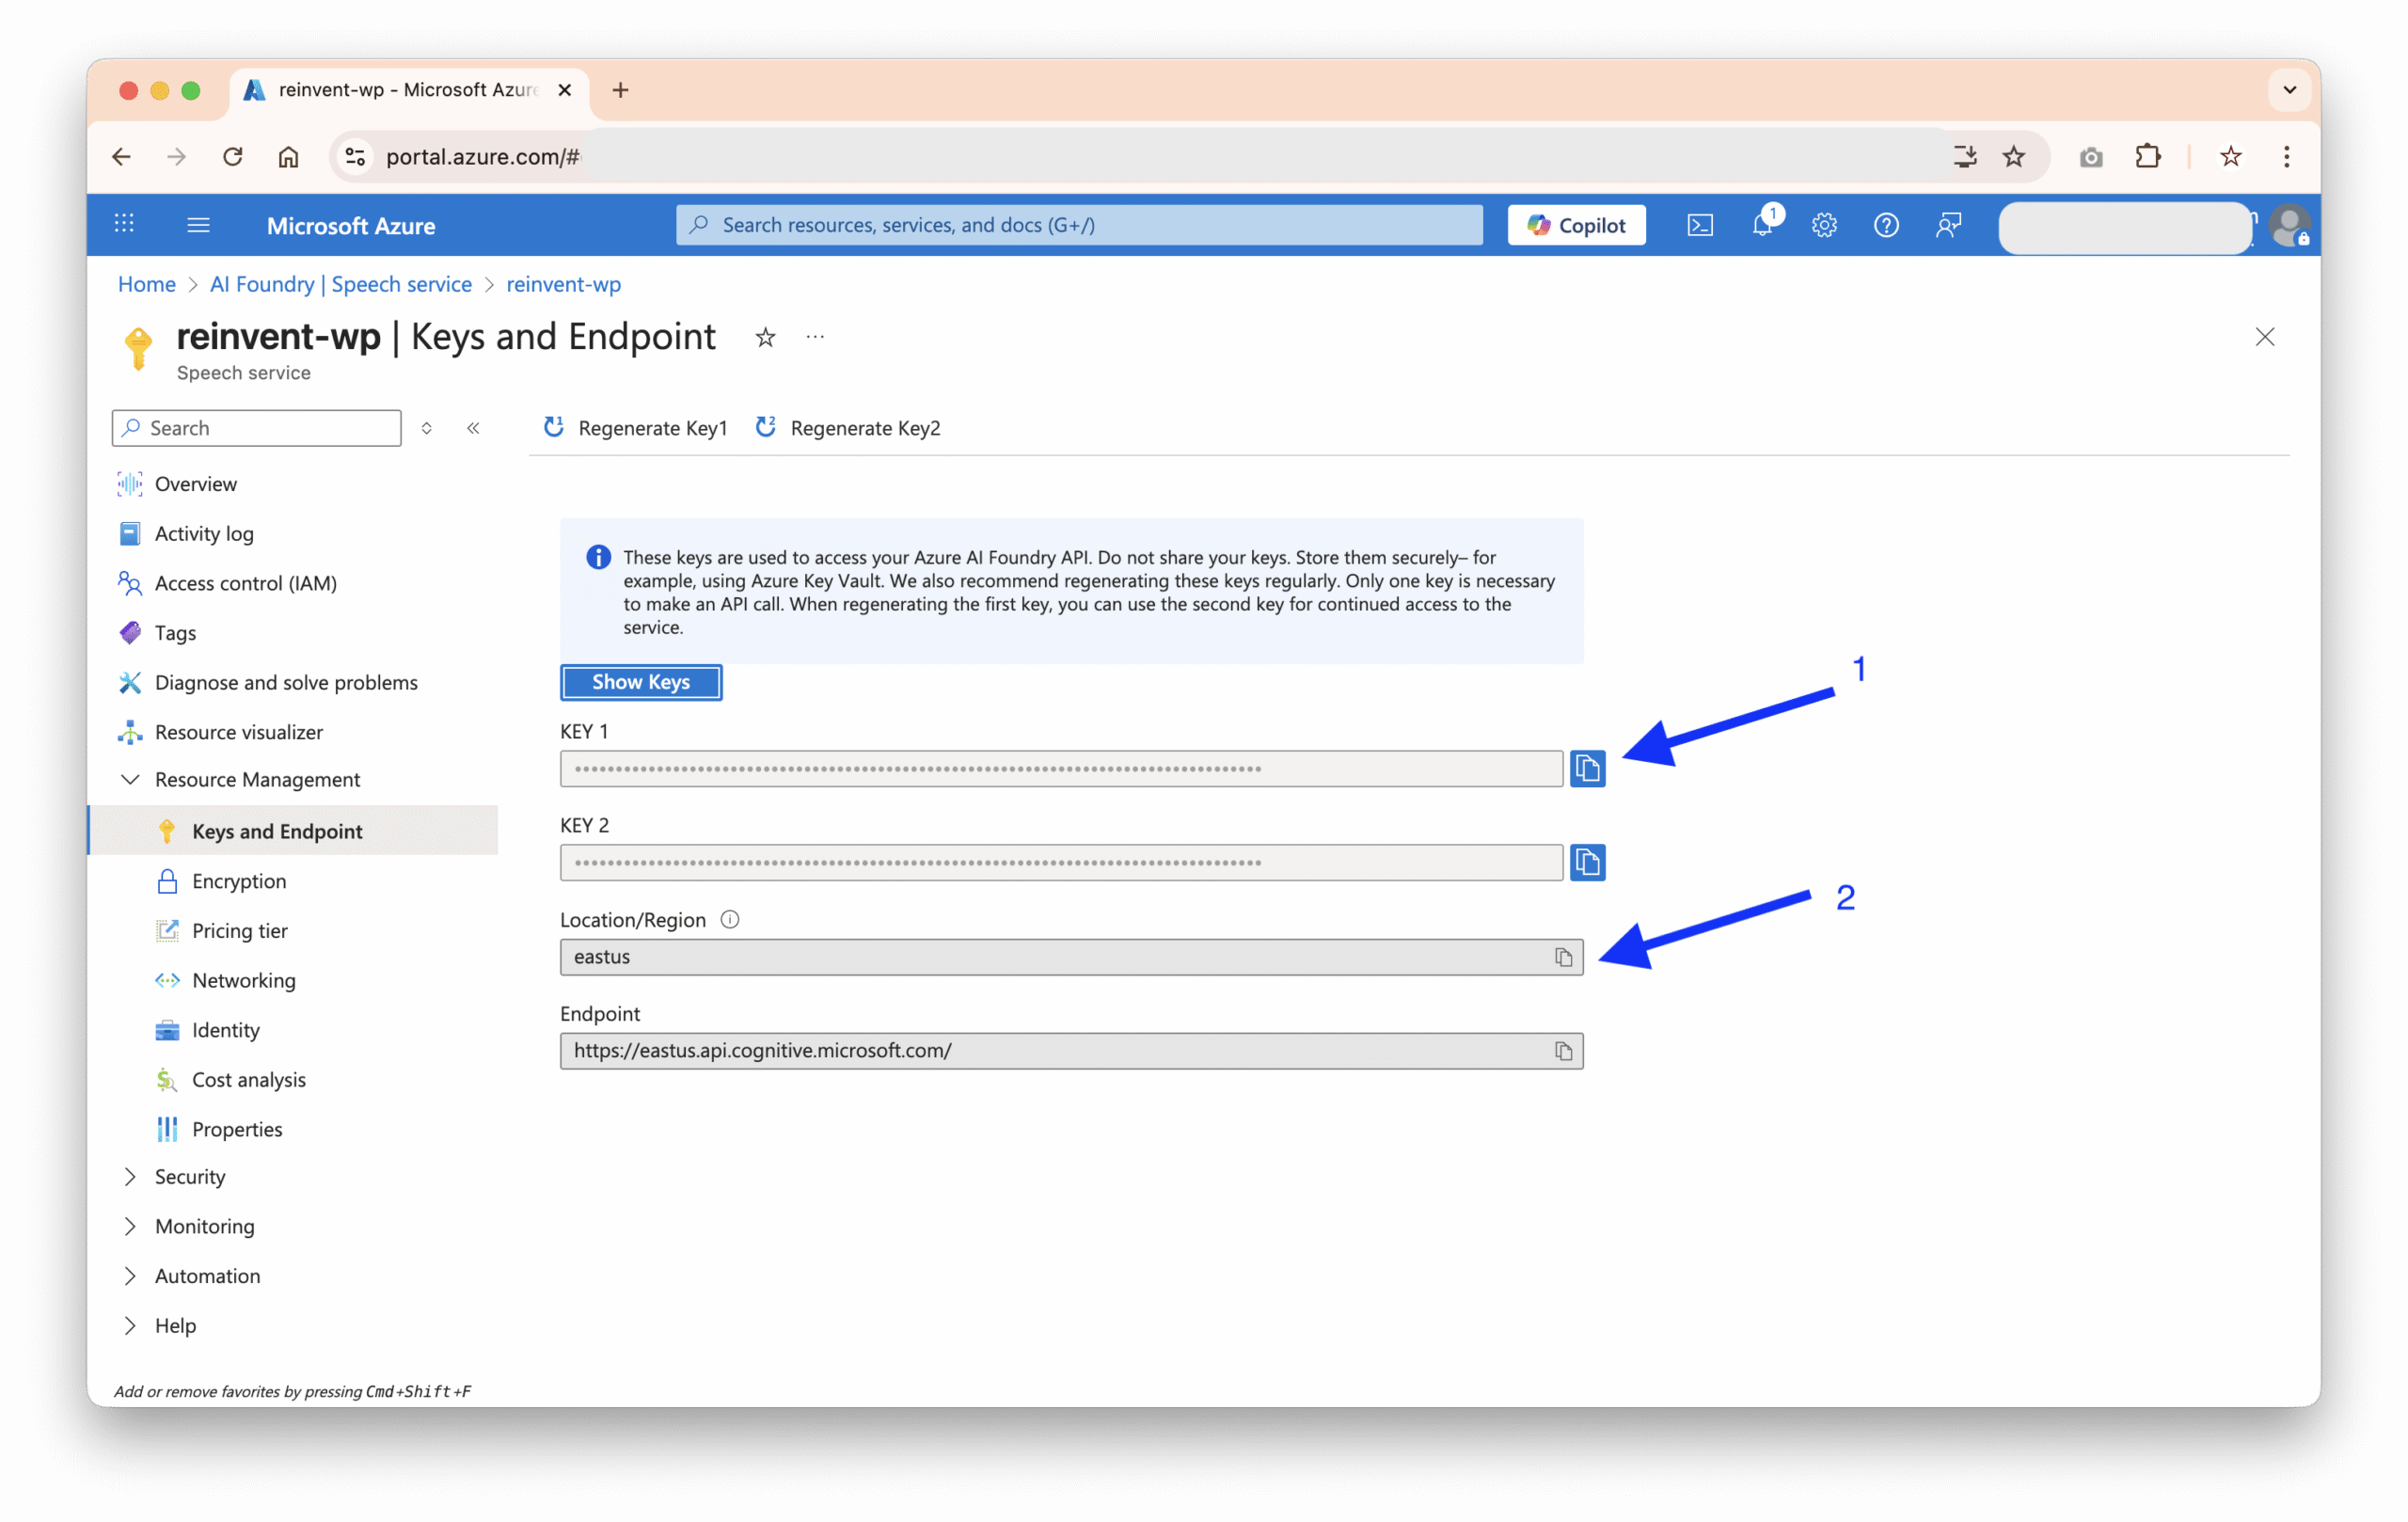
Task: Collapse the sidebar with double chevron
Action: point(473,428)
